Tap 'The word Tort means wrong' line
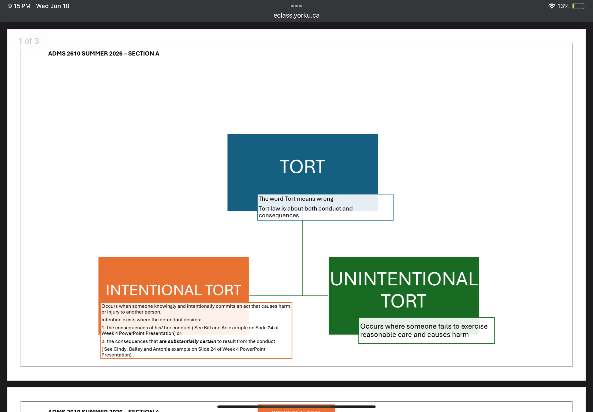 pos(296,199)
